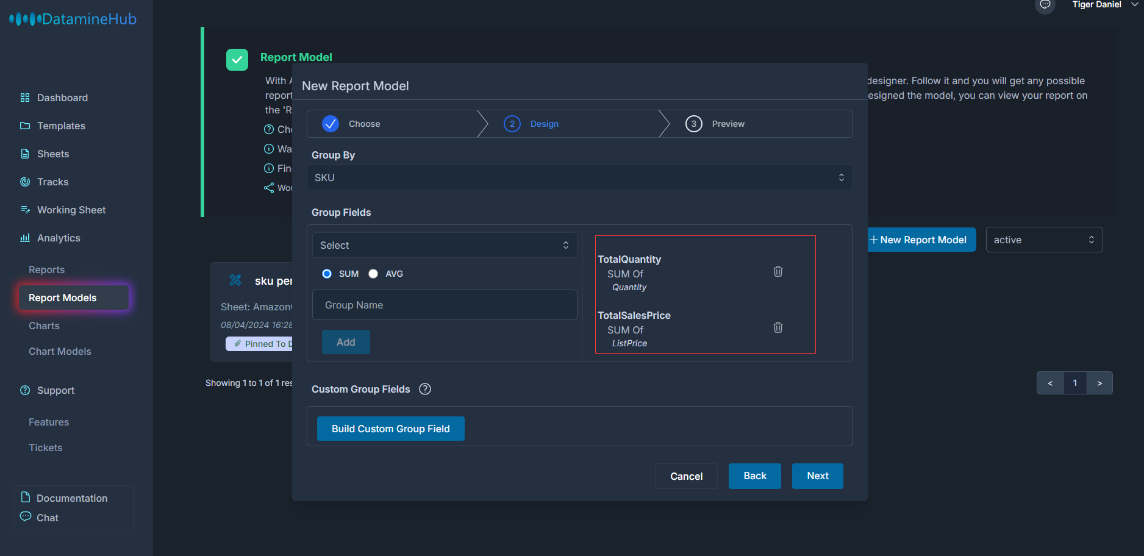Go to next page with > button
1144x556 pixels.
[1099, 383]
